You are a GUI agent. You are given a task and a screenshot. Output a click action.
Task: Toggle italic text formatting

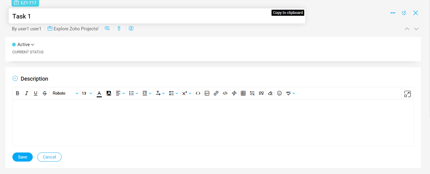coord(26,93)
